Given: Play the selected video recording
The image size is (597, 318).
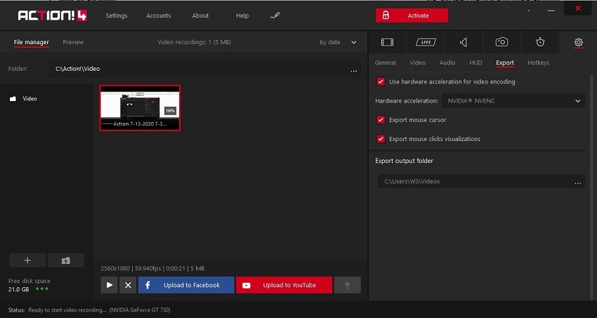Looking at the screenshot, I should coord(109,285).
